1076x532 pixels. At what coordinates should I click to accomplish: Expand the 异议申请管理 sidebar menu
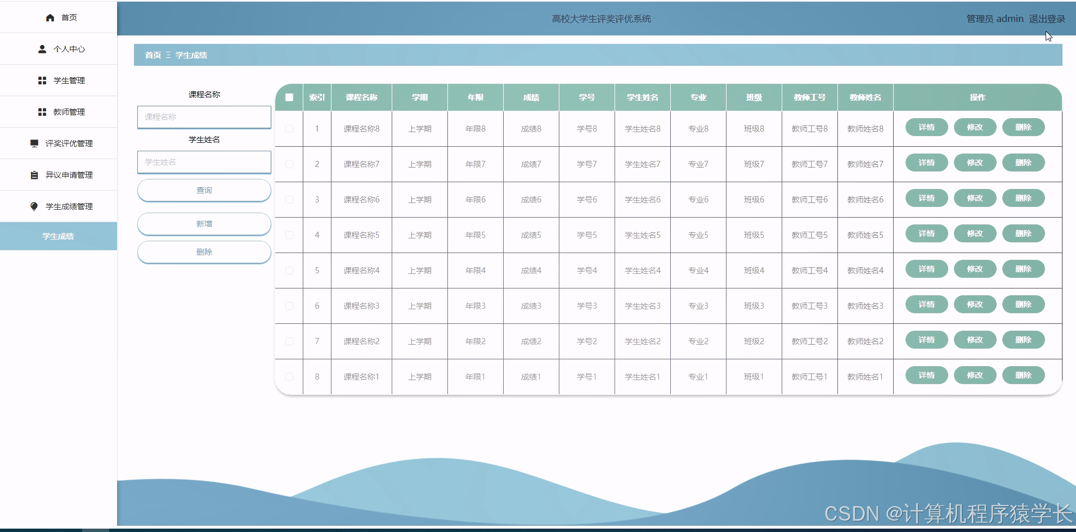(59, 175)
